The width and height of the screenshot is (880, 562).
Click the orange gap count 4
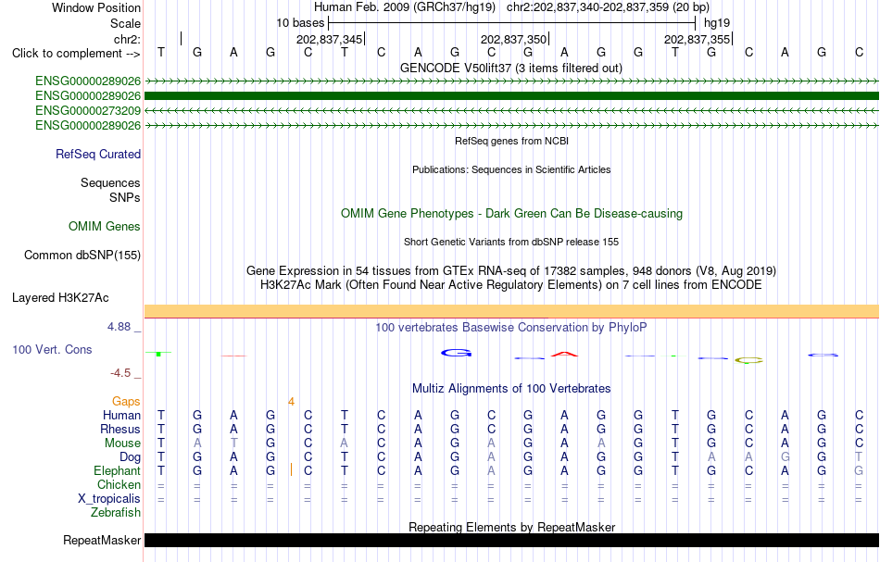[291, 402]
